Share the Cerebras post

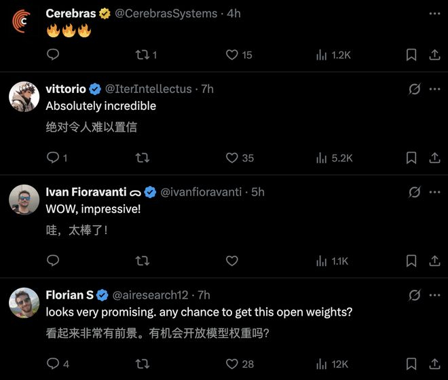(x=435, y=55)
